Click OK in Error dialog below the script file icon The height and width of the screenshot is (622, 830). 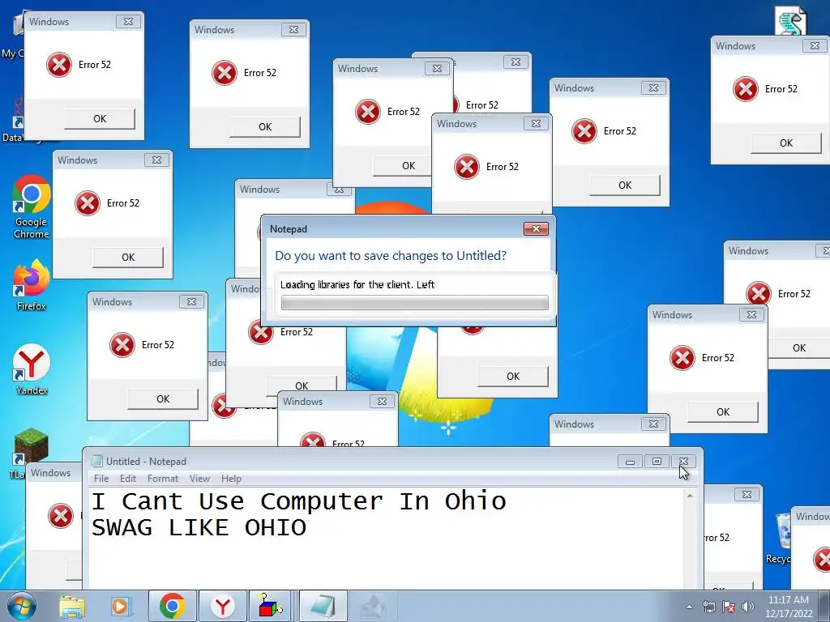pyautogui.click(x=786, y=143)
